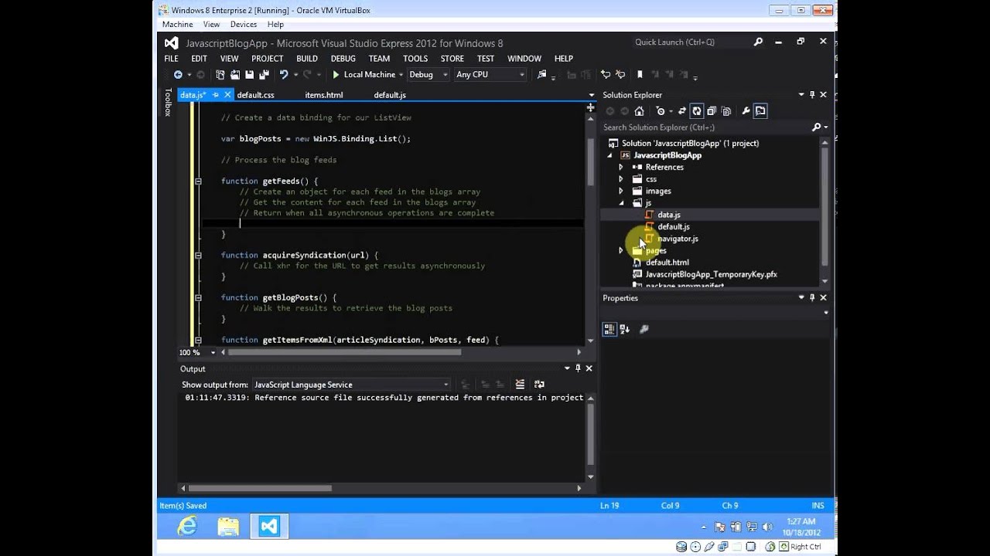Undo the last edit with Undo icon

tap(284, 75)
